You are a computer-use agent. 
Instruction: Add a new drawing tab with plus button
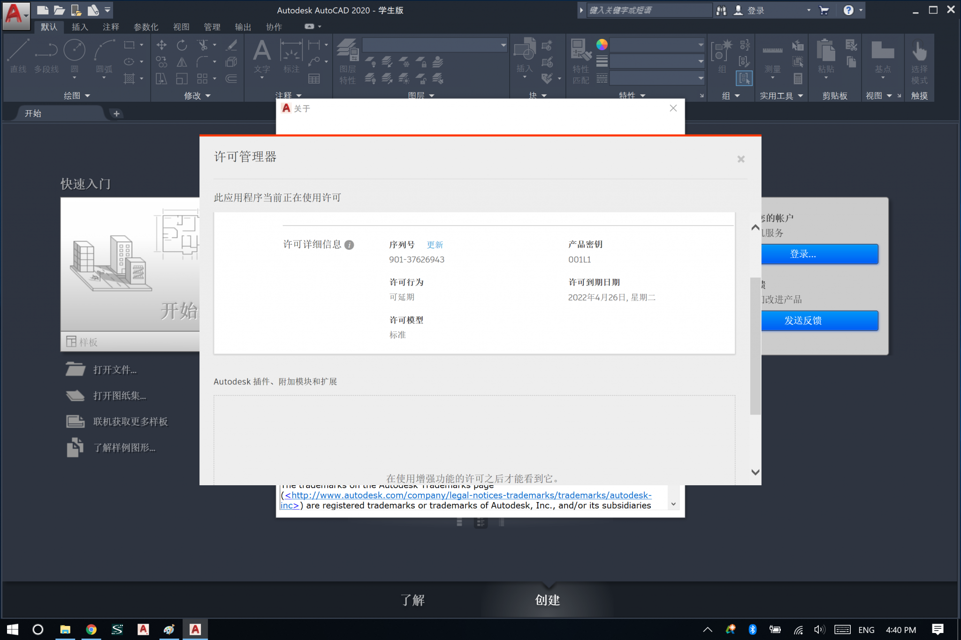116,113
